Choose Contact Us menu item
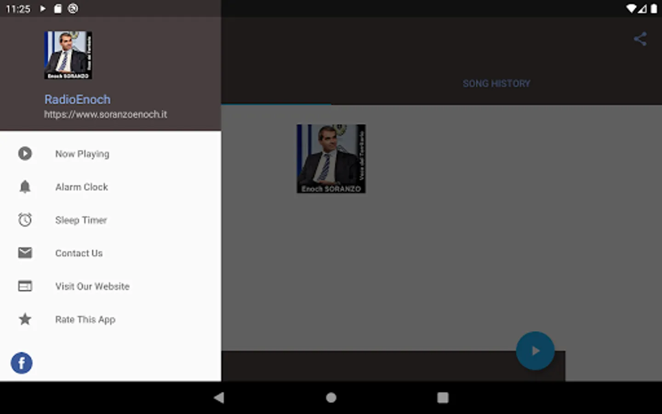 click(x=110, y=253)
